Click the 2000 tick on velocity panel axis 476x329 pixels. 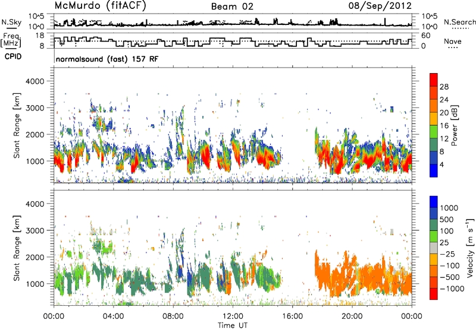35,257
